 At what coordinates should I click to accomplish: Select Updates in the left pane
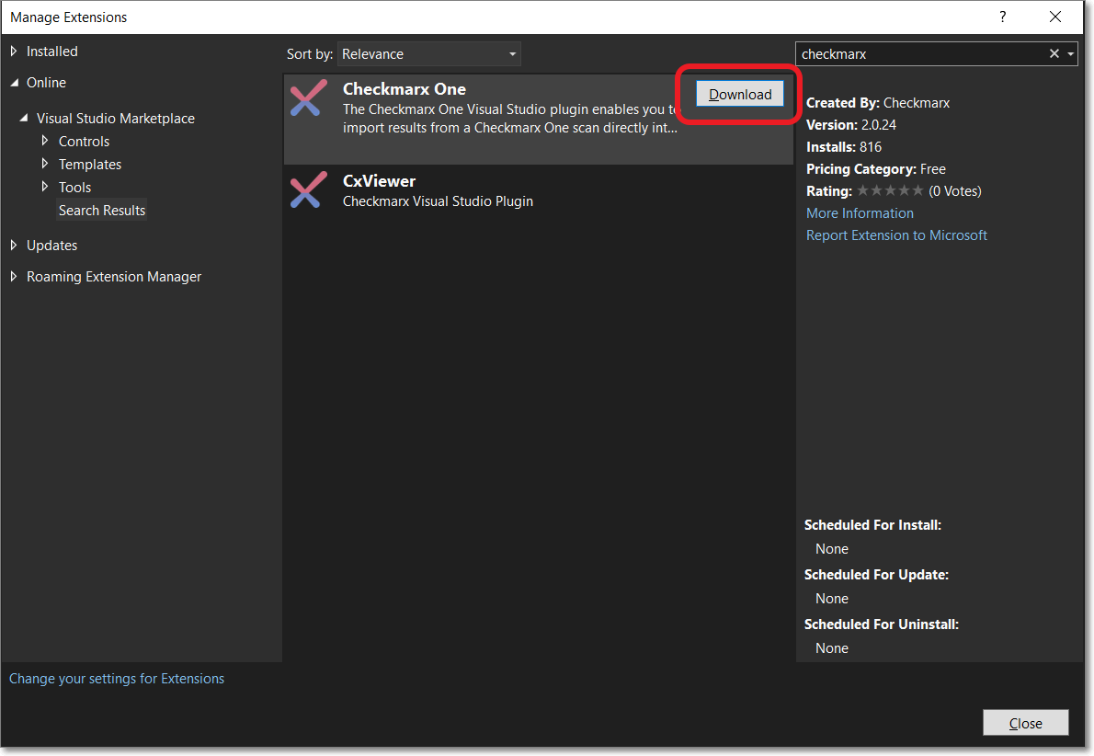pos(51,245)
